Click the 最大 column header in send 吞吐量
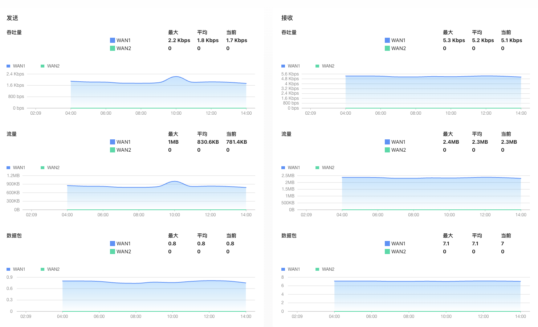The width and height of the screenshot is (538, 327). [173, 32]
